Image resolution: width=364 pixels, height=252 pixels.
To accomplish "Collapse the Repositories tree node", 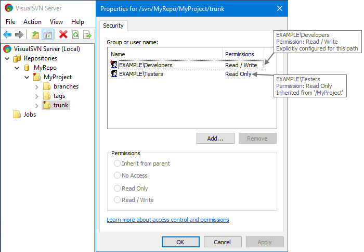I will (7, 59).
